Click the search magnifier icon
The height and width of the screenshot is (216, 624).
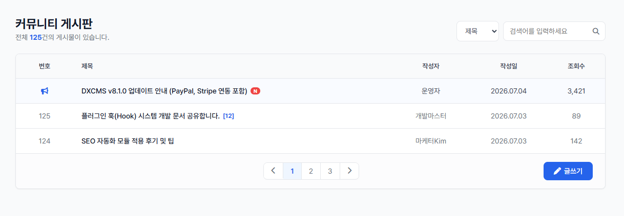tap(596, 31)
